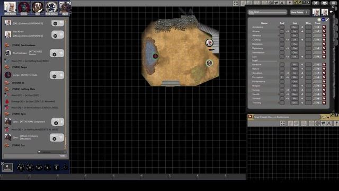Open the chat language dropdown

tap(52, 152)
